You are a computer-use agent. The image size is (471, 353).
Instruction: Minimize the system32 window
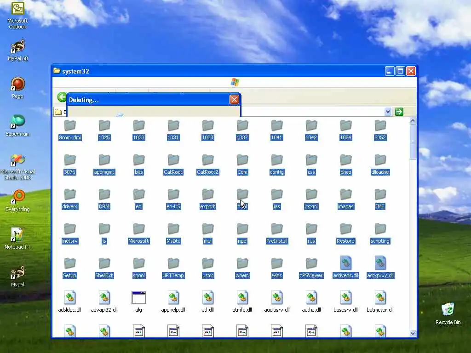coord(390,71)
